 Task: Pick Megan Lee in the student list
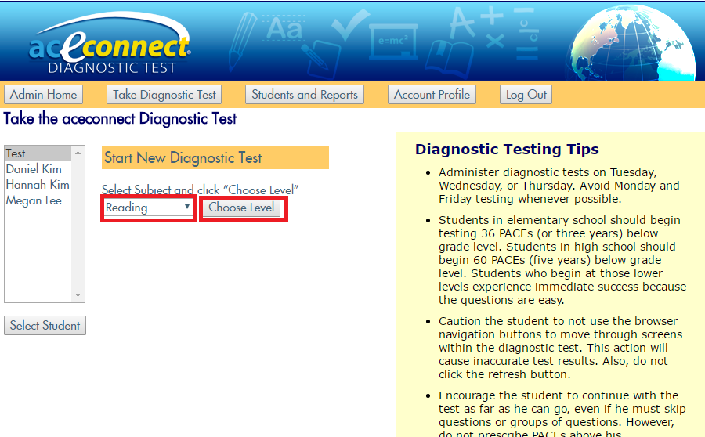pyautogui.click(x=38, y=200)
